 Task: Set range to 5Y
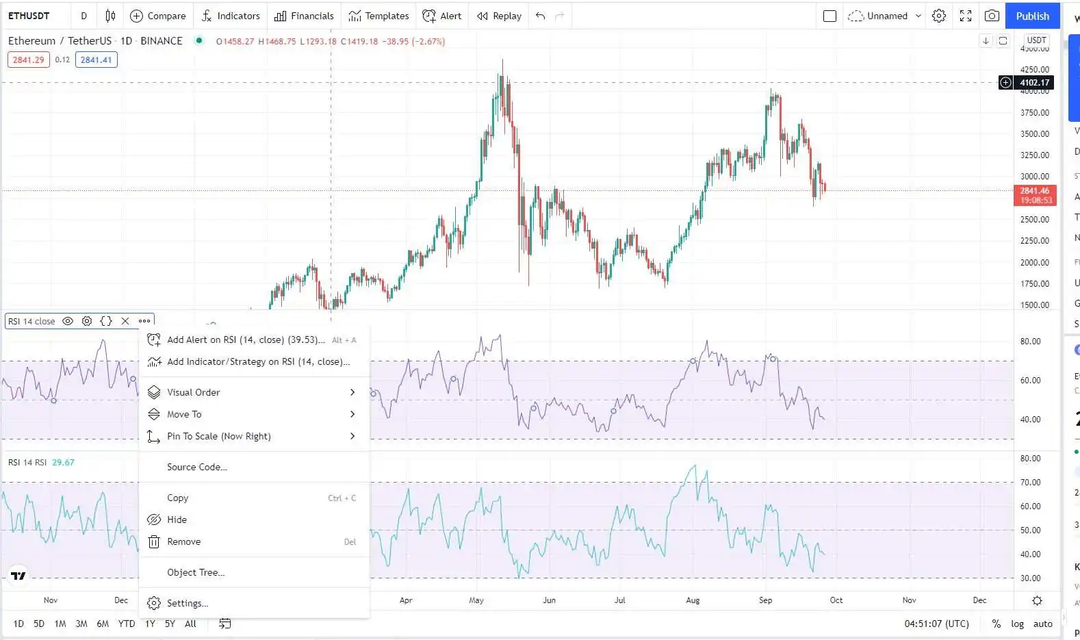pyautogui.click(x=170, y=624)
